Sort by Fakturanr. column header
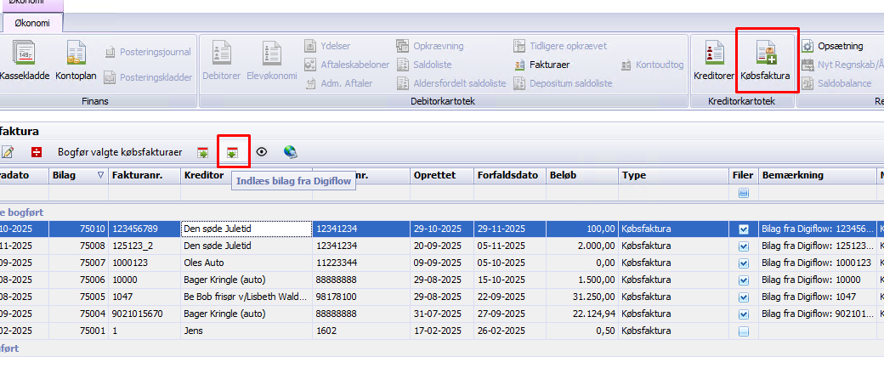Screen dimensions: 884x379 click(144, 175)
